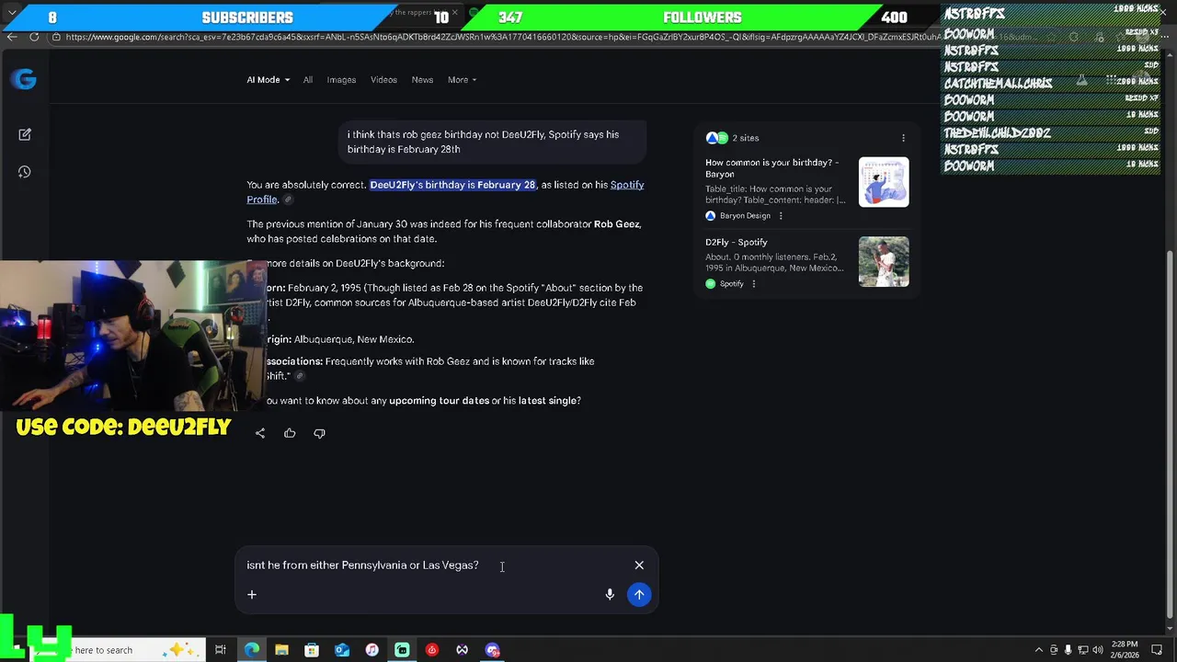1177x662 pixels.
Task: Click the clock showing 2:28 PM
Action: pyautogui.click(x=1124, y=645)
